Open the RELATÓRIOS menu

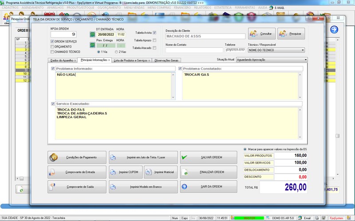[202, 8]
